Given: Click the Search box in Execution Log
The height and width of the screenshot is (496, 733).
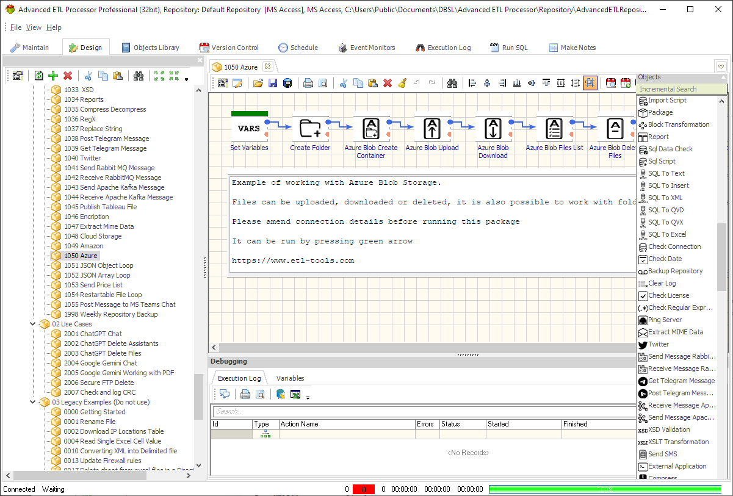Looking at the screenshot, I should coord(423,411).
